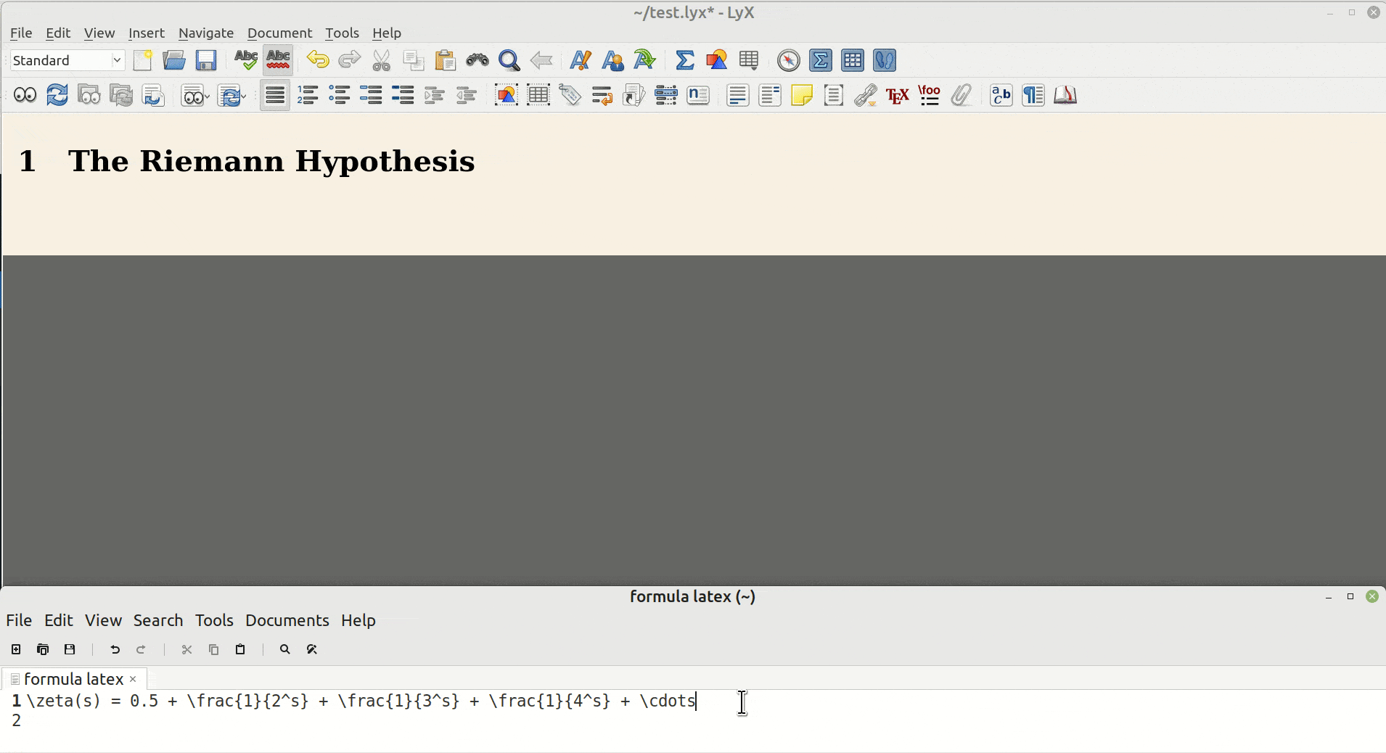
Task: Insert TeX code with the TEX icon
Action: coord(898,95)
